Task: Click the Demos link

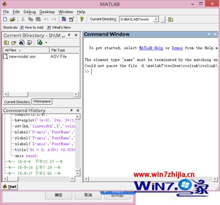Action: pos(177,48)
